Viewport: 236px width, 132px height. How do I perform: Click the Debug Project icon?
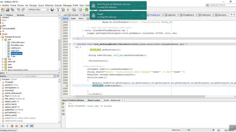[x=74, y=10]
